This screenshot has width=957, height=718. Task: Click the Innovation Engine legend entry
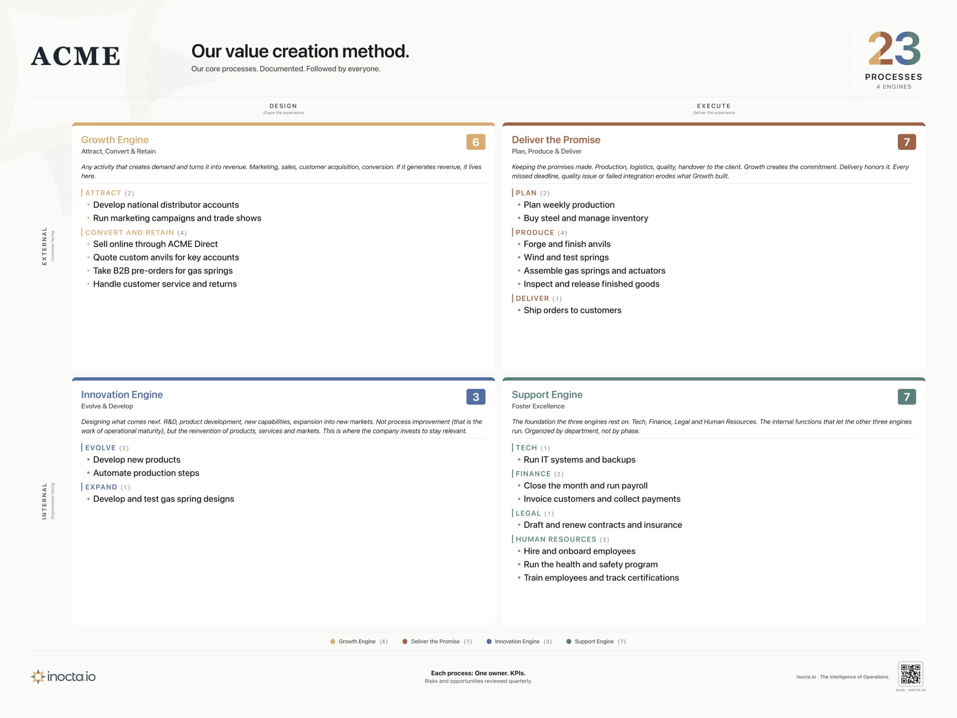pyautogui.click(x=519, y=641)
